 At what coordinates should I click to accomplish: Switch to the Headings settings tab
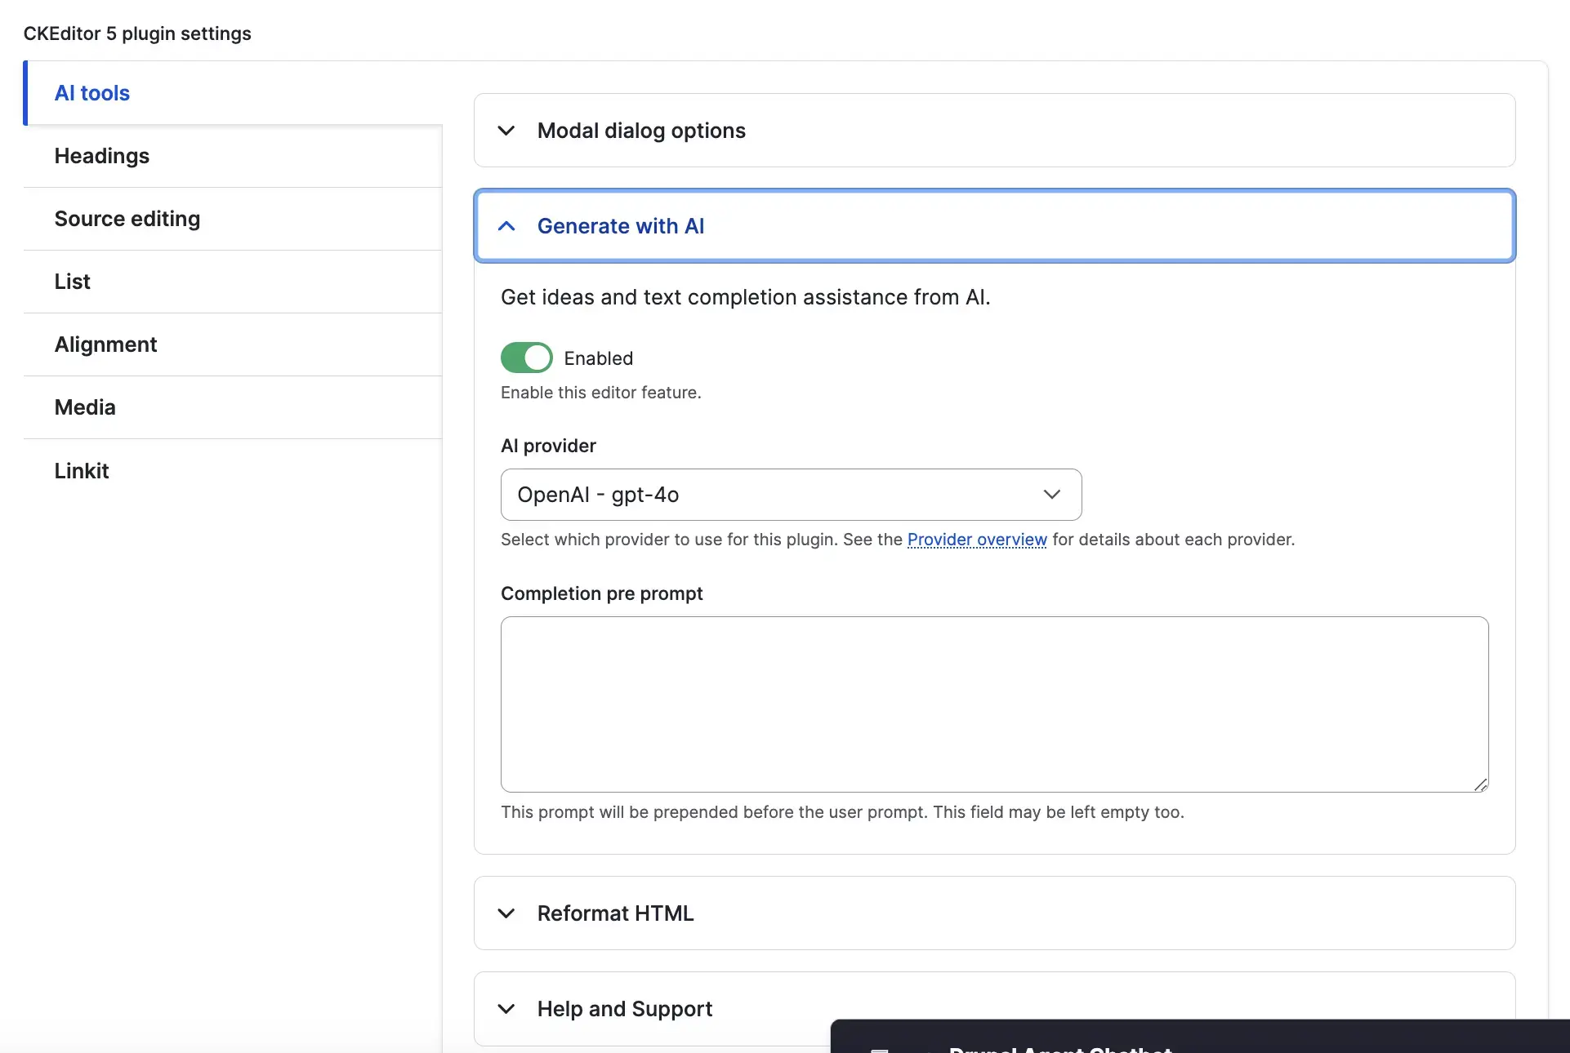102,156
